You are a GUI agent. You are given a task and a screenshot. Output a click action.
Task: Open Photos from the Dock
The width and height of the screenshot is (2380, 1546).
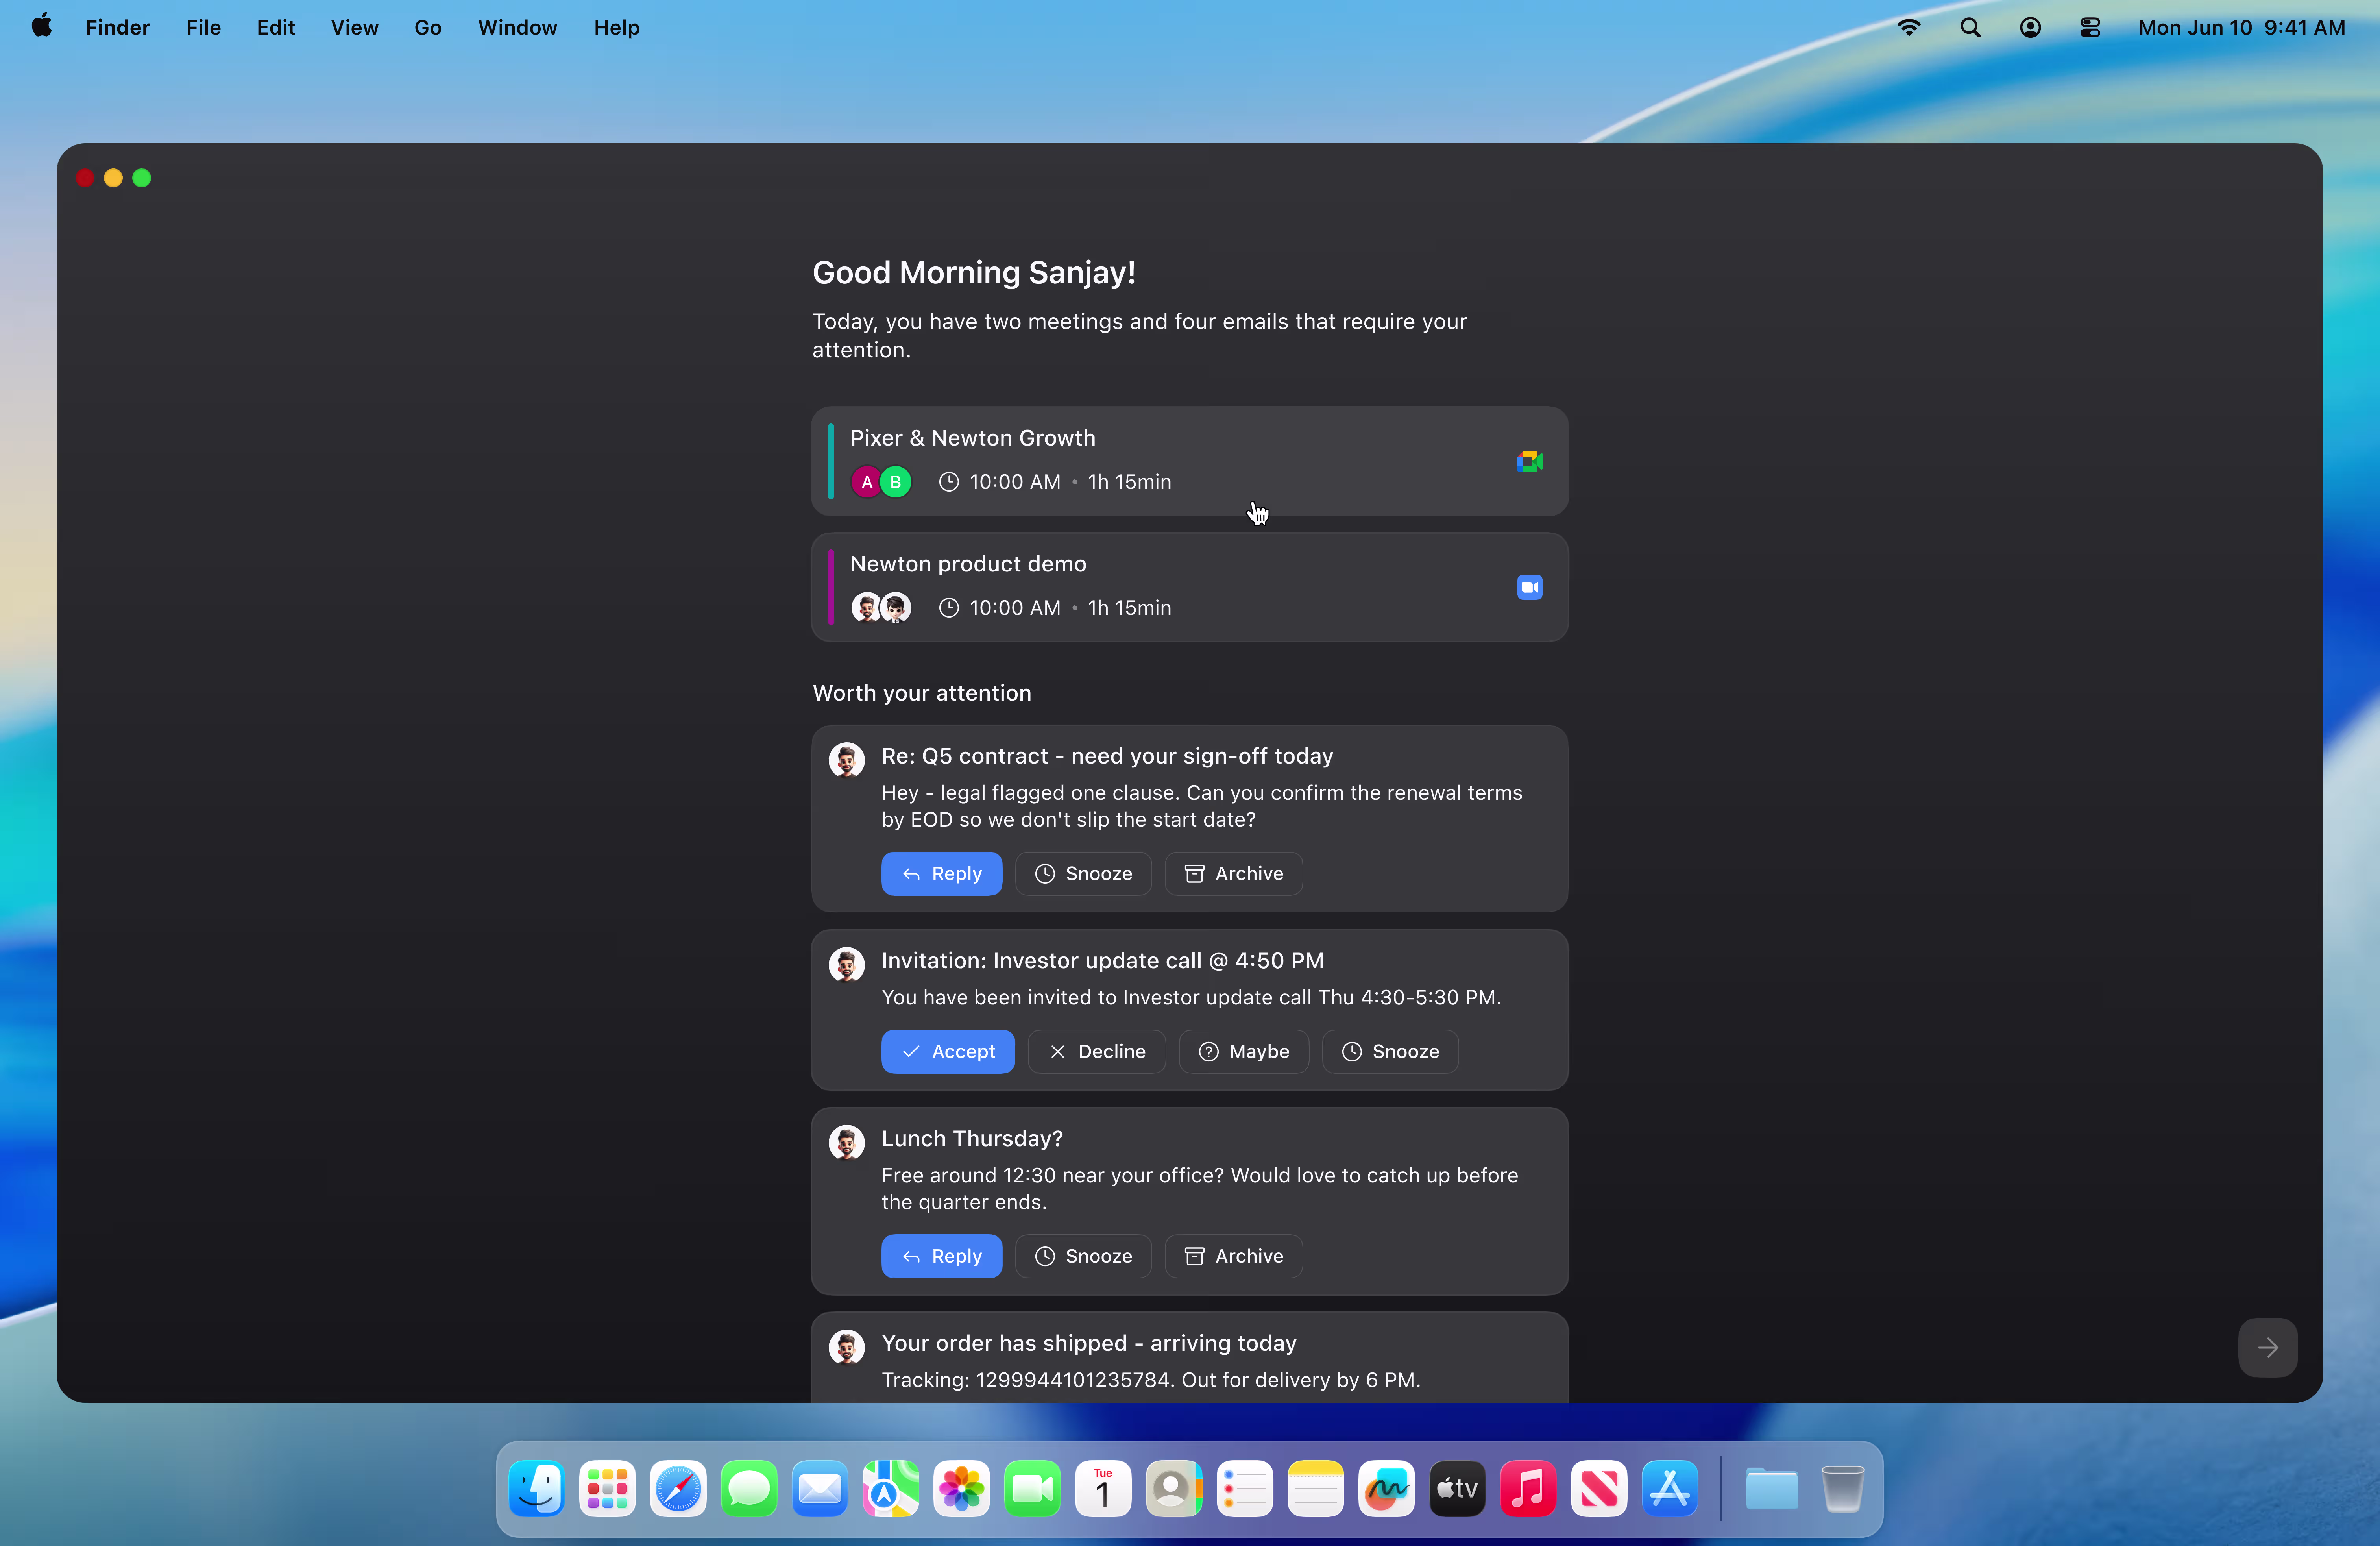pyautogui.click(x=962, y=1489)
